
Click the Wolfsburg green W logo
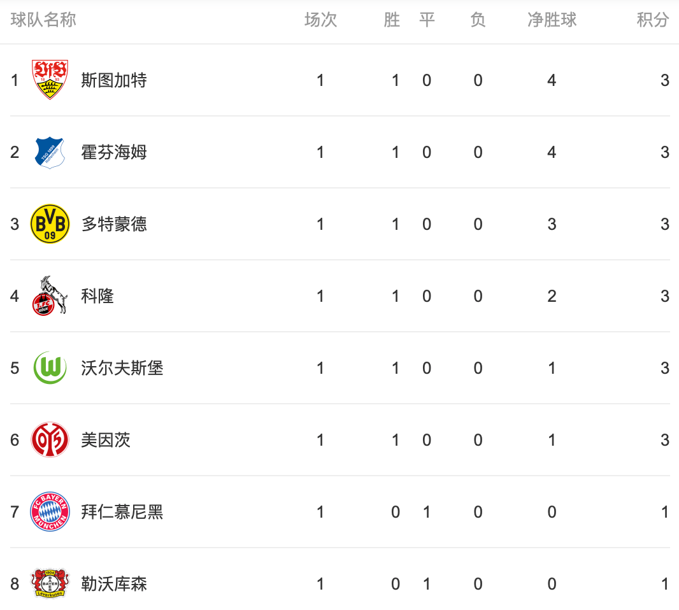(x=50, y=368)
